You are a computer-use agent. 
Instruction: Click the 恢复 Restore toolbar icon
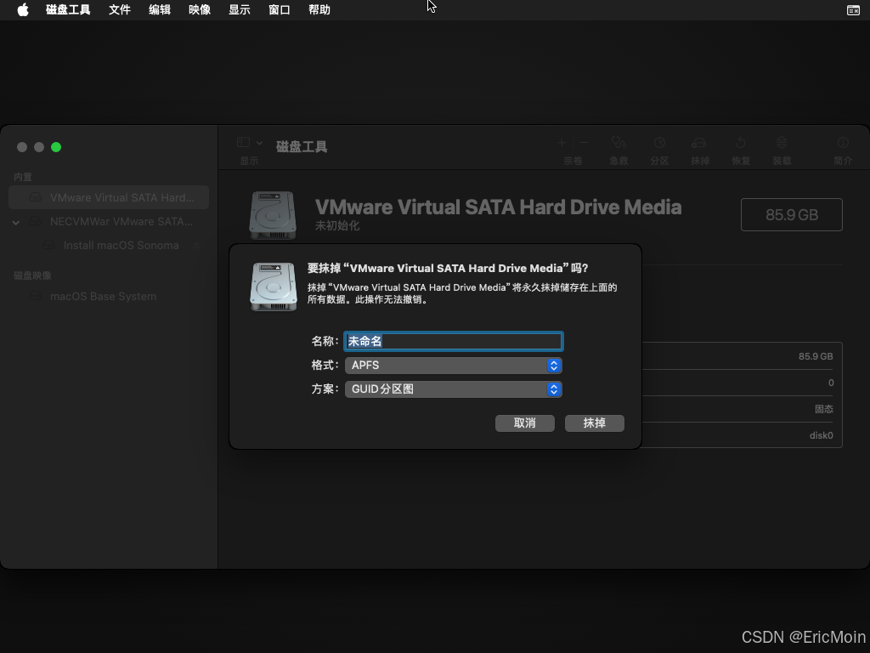[740, 143]
